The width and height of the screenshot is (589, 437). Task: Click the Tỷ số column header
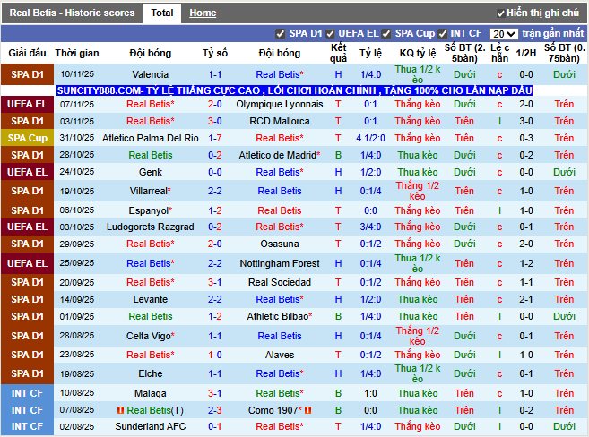pos(215,53)
